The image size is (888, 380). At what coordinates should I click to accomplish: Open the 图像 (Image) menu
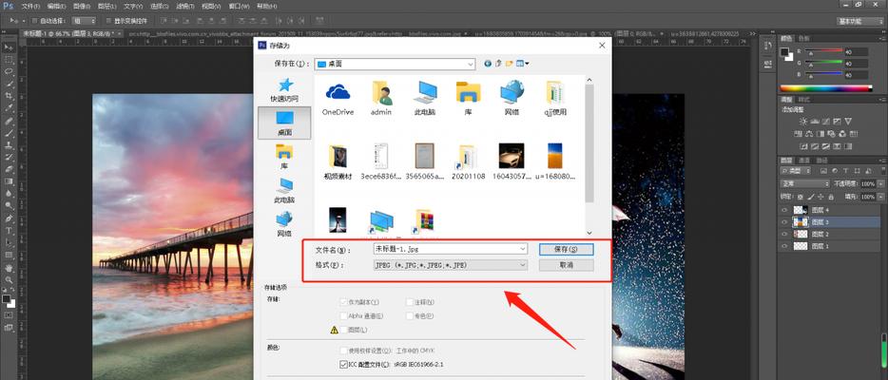(x=82, y=7)
